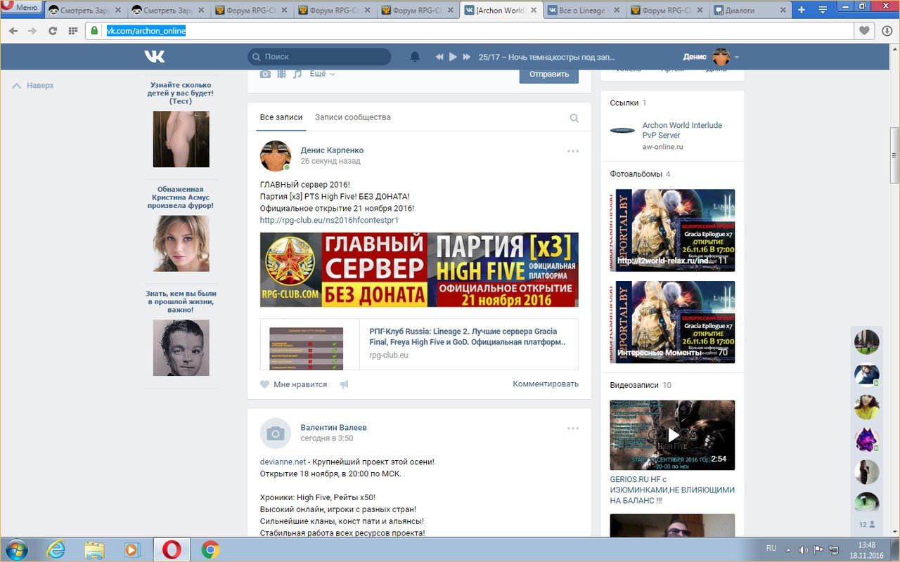Open devianne.net link in post
This screenshot has height=562, width=900.
(x=283, y=462)
